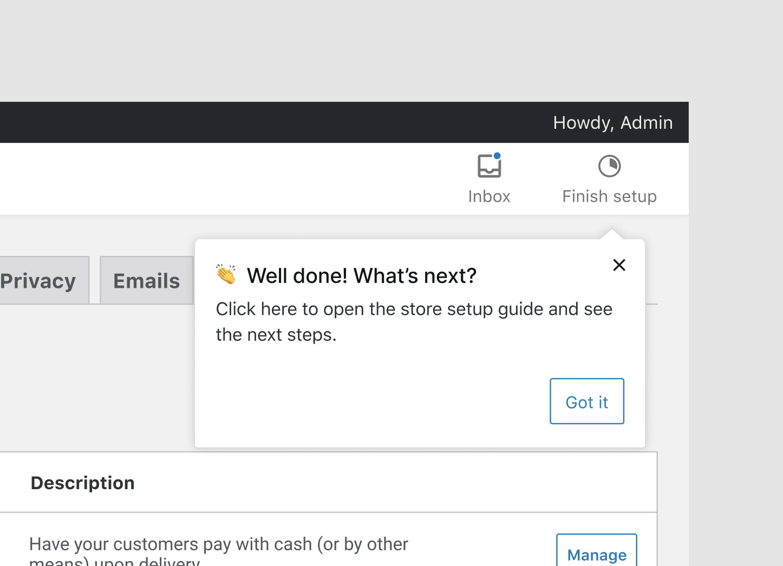Dismiss the setup tooltip with the X
The image size is (783, 566).
point(619,265)
